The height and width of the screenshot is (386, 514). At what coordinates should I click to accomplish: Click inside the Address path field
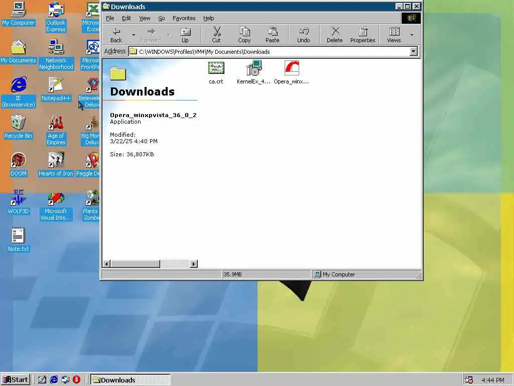coord(269,52)
